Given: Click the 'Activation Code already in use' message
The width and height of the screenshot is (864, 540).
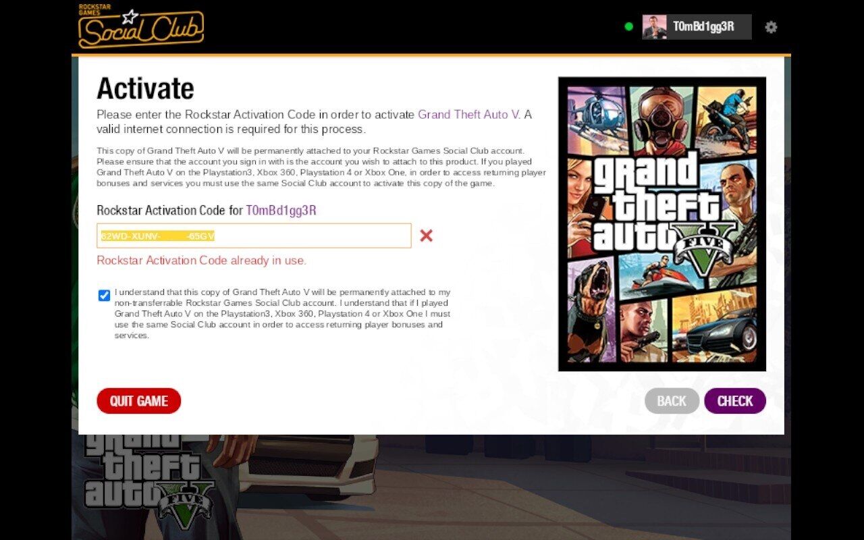Looking at the screenshot, I should [201, 261].
